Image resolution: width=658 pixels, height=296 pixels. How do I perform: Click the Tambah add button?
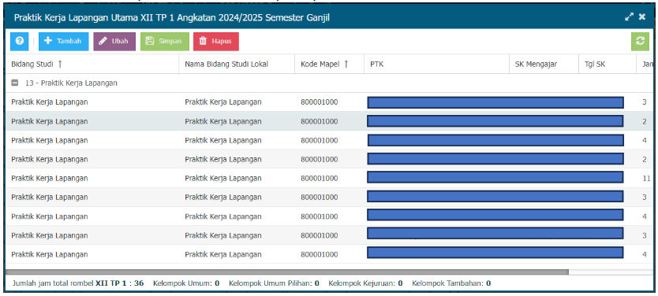click(63, 42)
